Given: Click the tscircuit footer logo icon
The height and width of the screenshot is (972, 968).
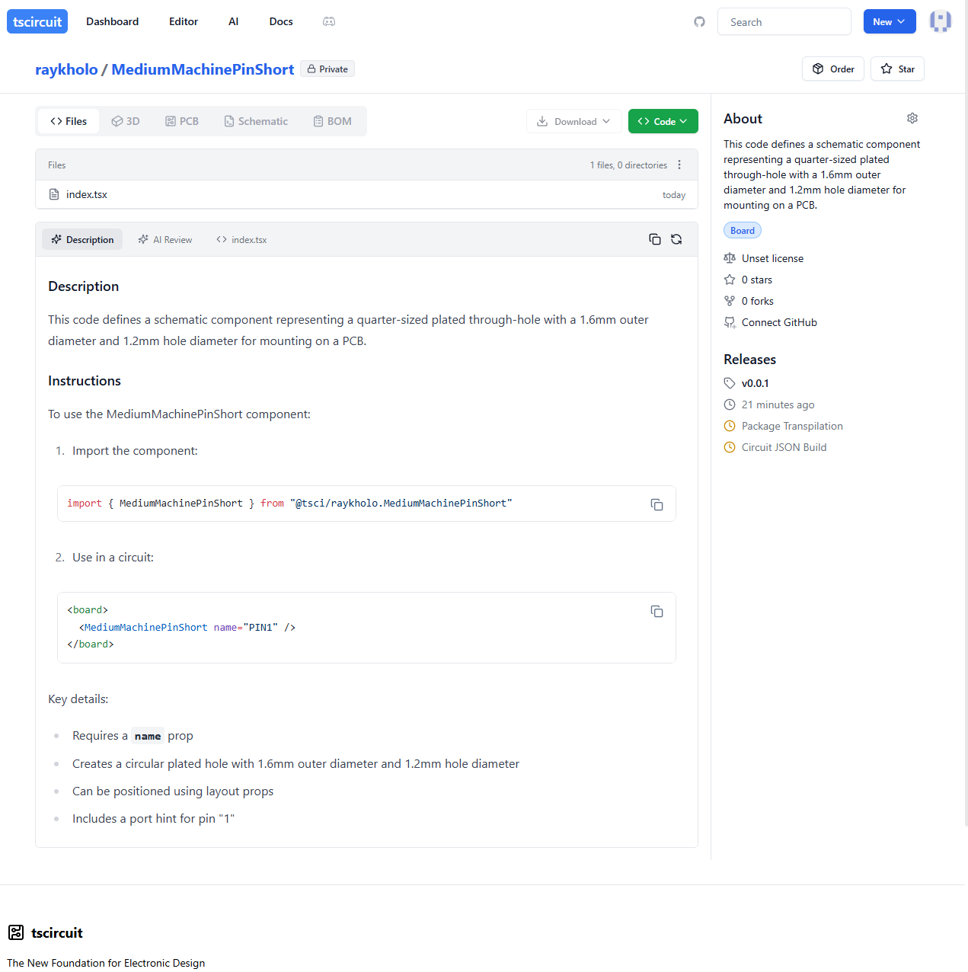Looking at the screenshot, I should 16,932.
